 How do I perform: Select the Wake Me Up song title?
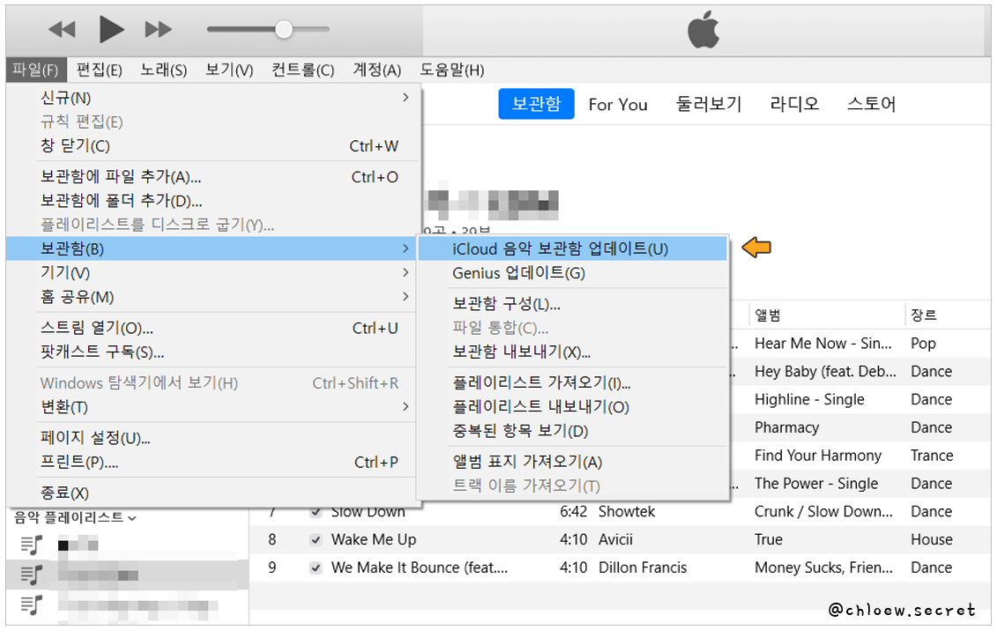coord(374,540)
